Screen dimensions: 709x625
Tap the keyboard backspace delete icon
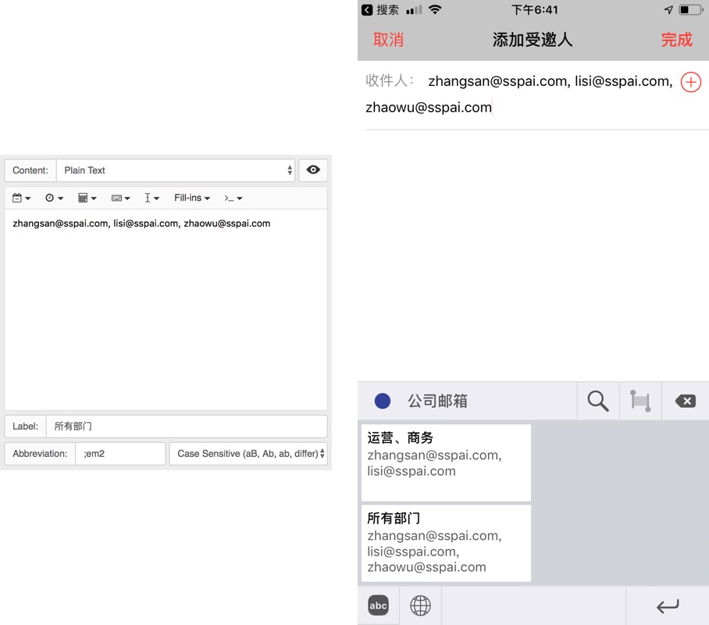(x=685, y=402)
